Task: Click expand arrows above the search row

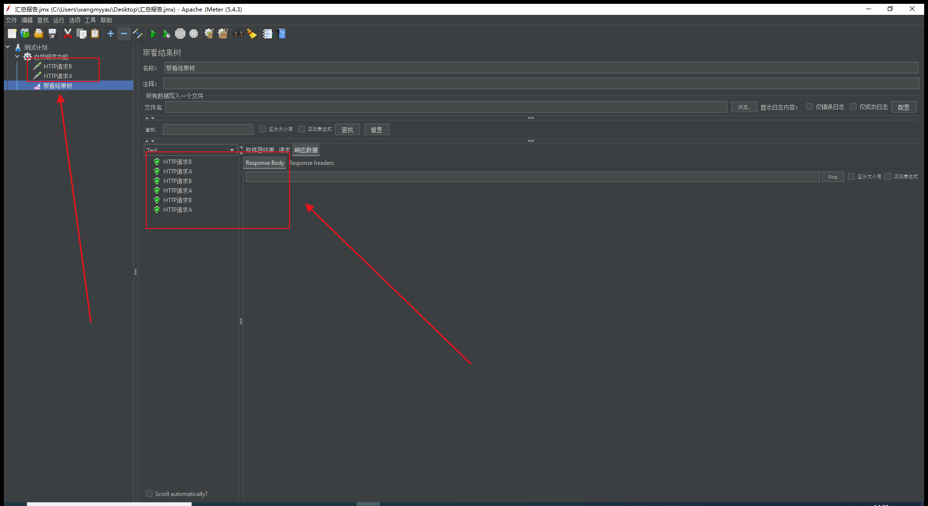Action: pos(150,118)
